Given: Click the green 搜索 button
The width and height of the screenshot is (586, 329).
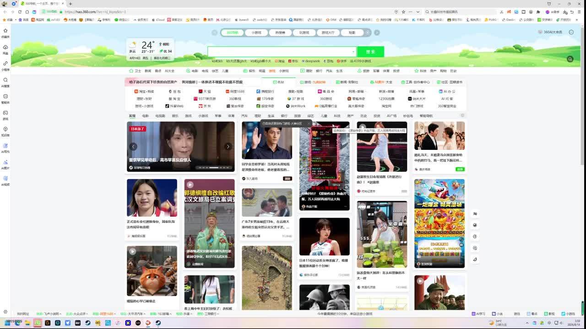Looking at the screenshot, I should tap(370, 52).
